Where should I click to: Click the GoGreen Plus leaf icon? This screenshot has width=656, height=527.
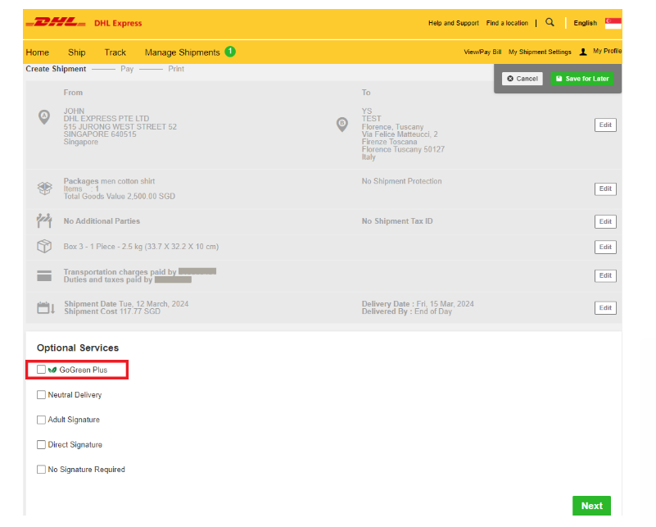[52, 370]
